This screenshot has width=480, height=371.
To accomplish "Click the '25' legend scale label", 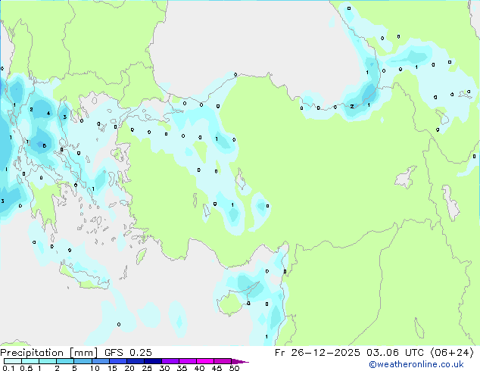I will (x=147, y=368).
